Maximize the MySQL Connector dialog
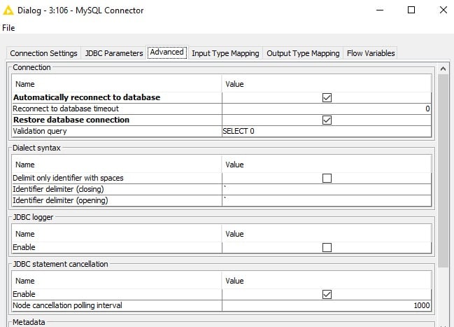 click(411, 10)
